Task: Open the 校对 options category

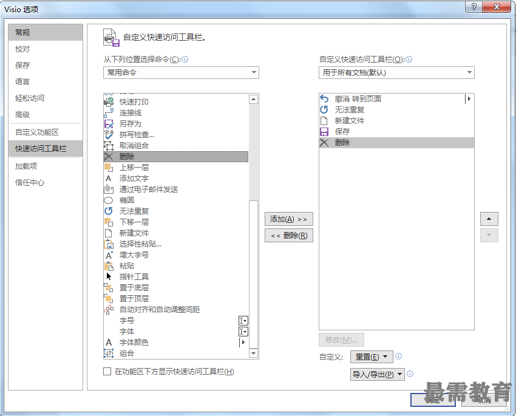Action: click(x=46, y=49)
